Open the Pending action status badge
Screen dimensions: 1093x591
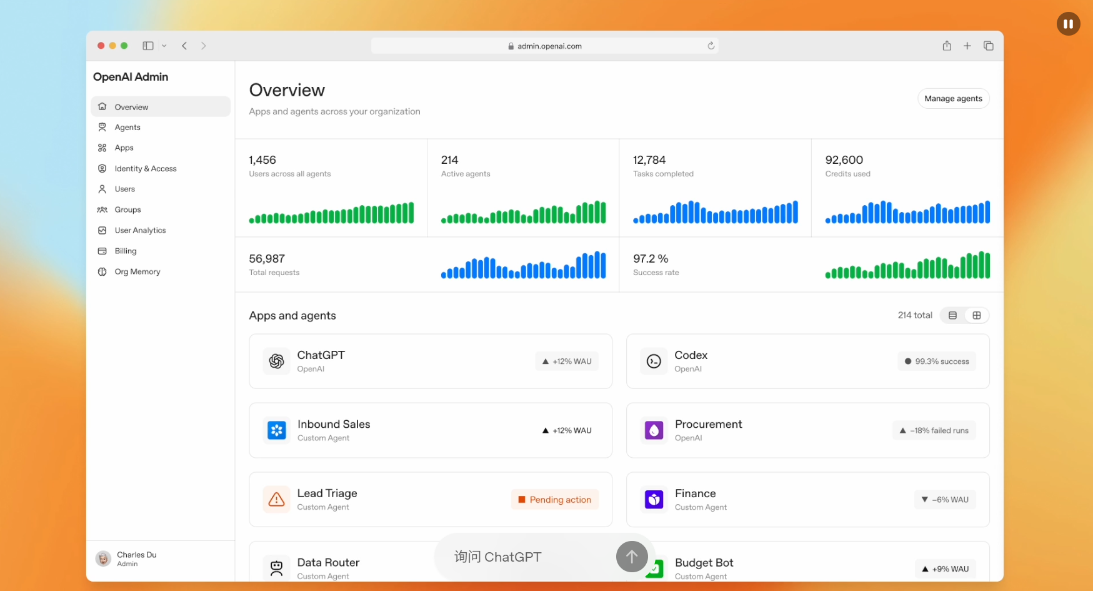pyautogui.click(x=554, y=500)
